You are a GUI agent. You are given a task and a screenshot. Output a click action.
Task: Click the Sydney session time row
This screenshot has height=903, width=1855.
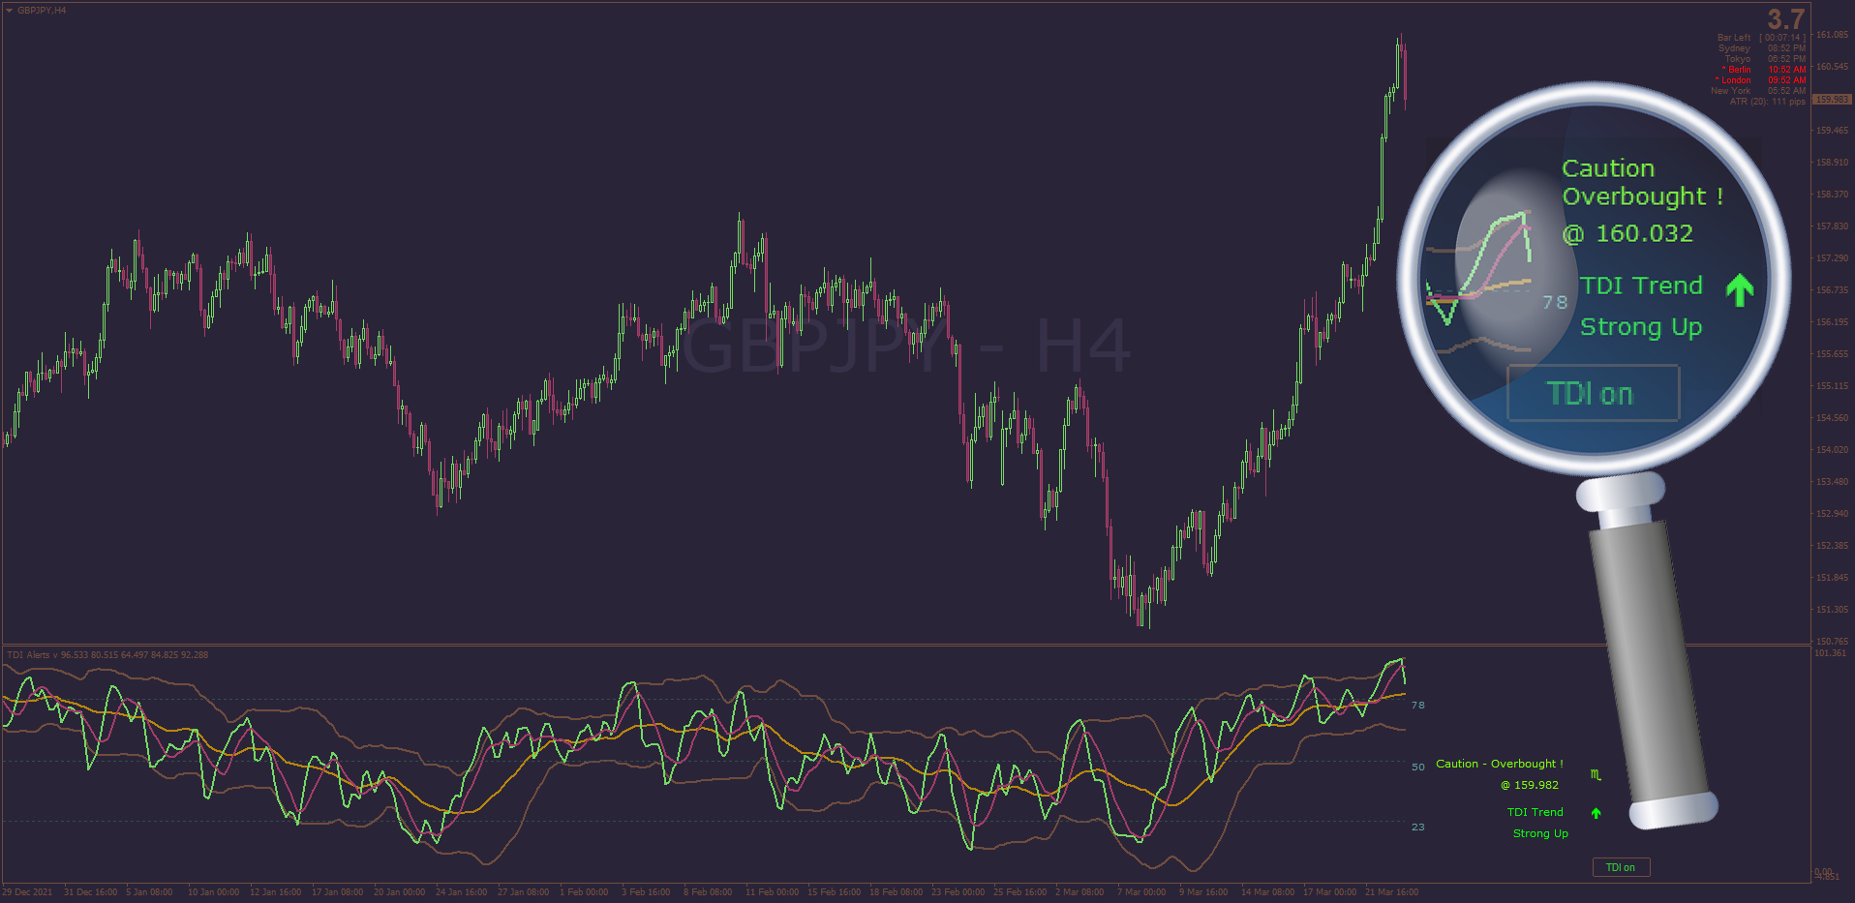tap(1761, 48)
